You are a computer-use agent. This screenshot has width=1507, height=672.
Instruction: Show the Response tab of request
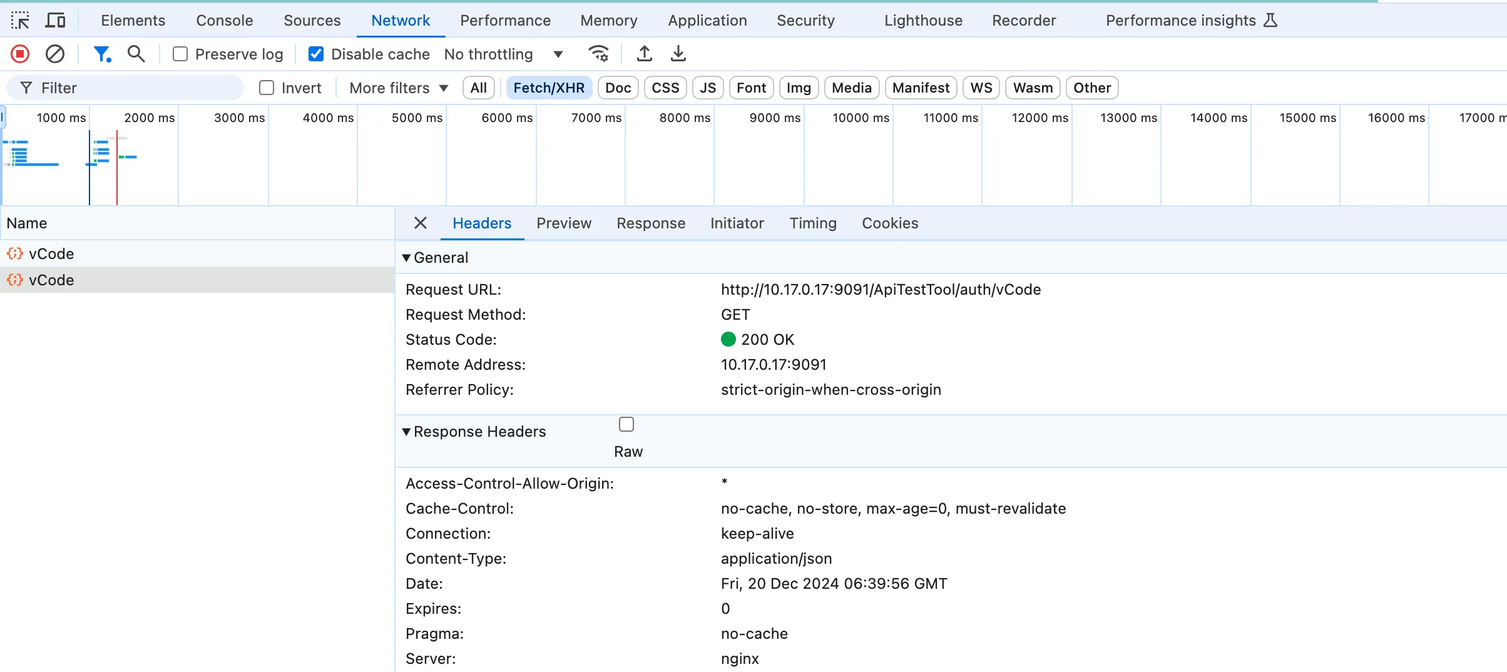651,223
